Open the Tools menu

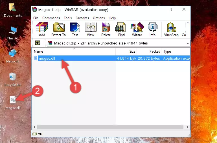point(68,18)
